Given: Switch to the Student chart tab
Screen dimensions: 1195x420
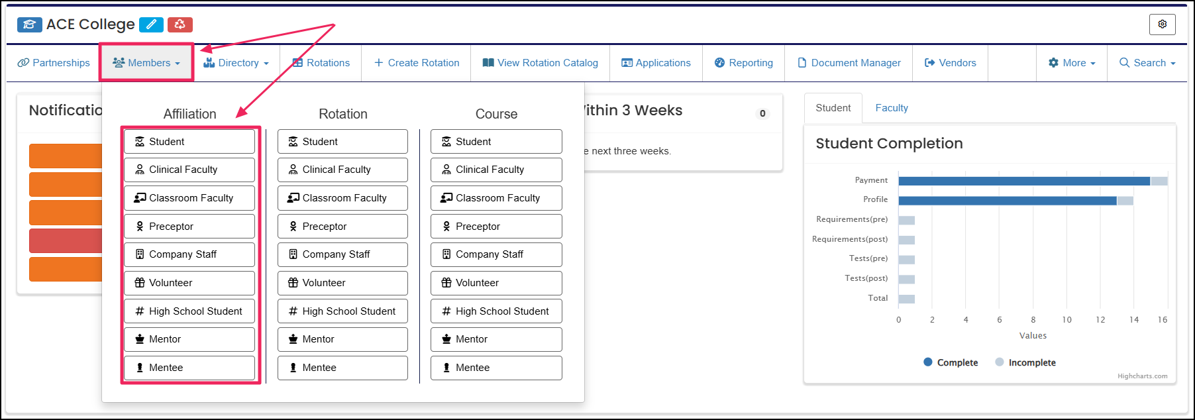Looking at the screenshot, I should tap(833, 108).
